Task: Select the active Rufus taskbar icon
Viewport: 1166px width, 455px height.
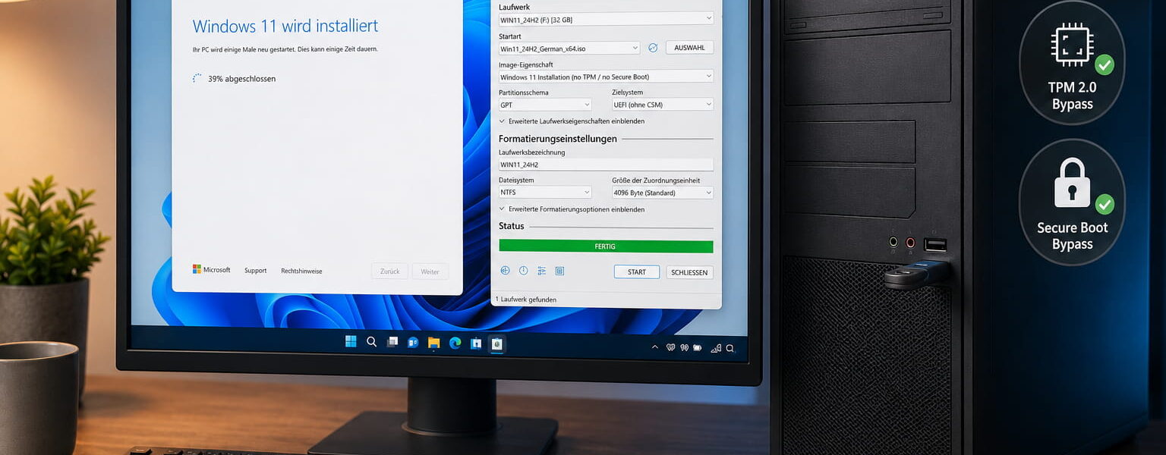Action: [x=496, y=344]
